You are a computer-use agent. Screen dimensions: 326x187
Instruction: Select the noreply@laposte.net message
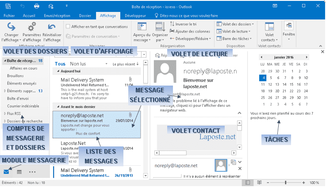(x=97, y=124)
